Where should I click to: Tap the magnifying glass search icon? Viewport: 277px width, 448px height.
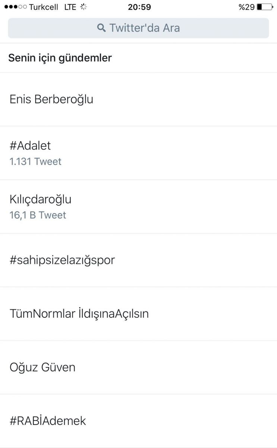point(101,28)
